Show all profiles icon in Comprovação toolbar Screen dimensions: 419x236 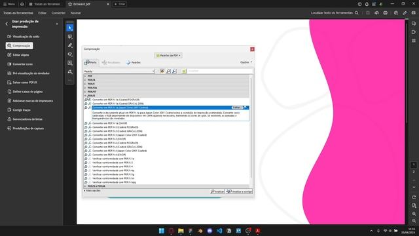click(162, 71)
